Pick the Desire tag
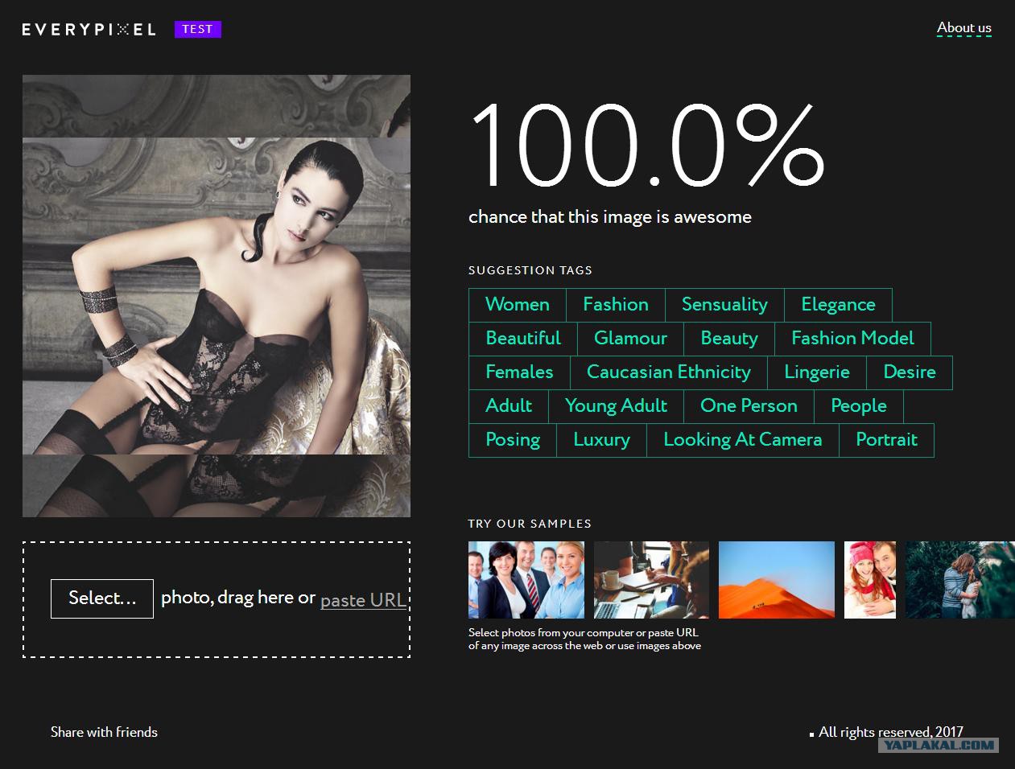Screen dimensions: 1015x769 pos(910,372)
